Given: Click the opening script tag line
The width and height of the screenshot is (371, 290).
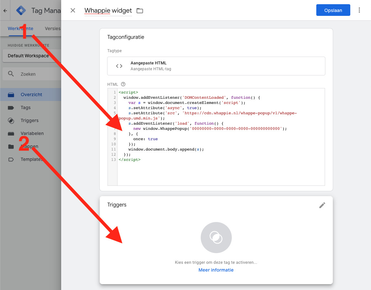Looking at the screenshot, I should click(128, 92).
